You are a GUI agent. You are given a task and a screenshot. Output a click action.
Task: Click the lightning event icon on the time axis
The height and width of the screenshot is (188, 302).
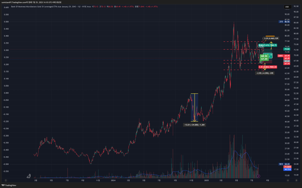[259, 176]
